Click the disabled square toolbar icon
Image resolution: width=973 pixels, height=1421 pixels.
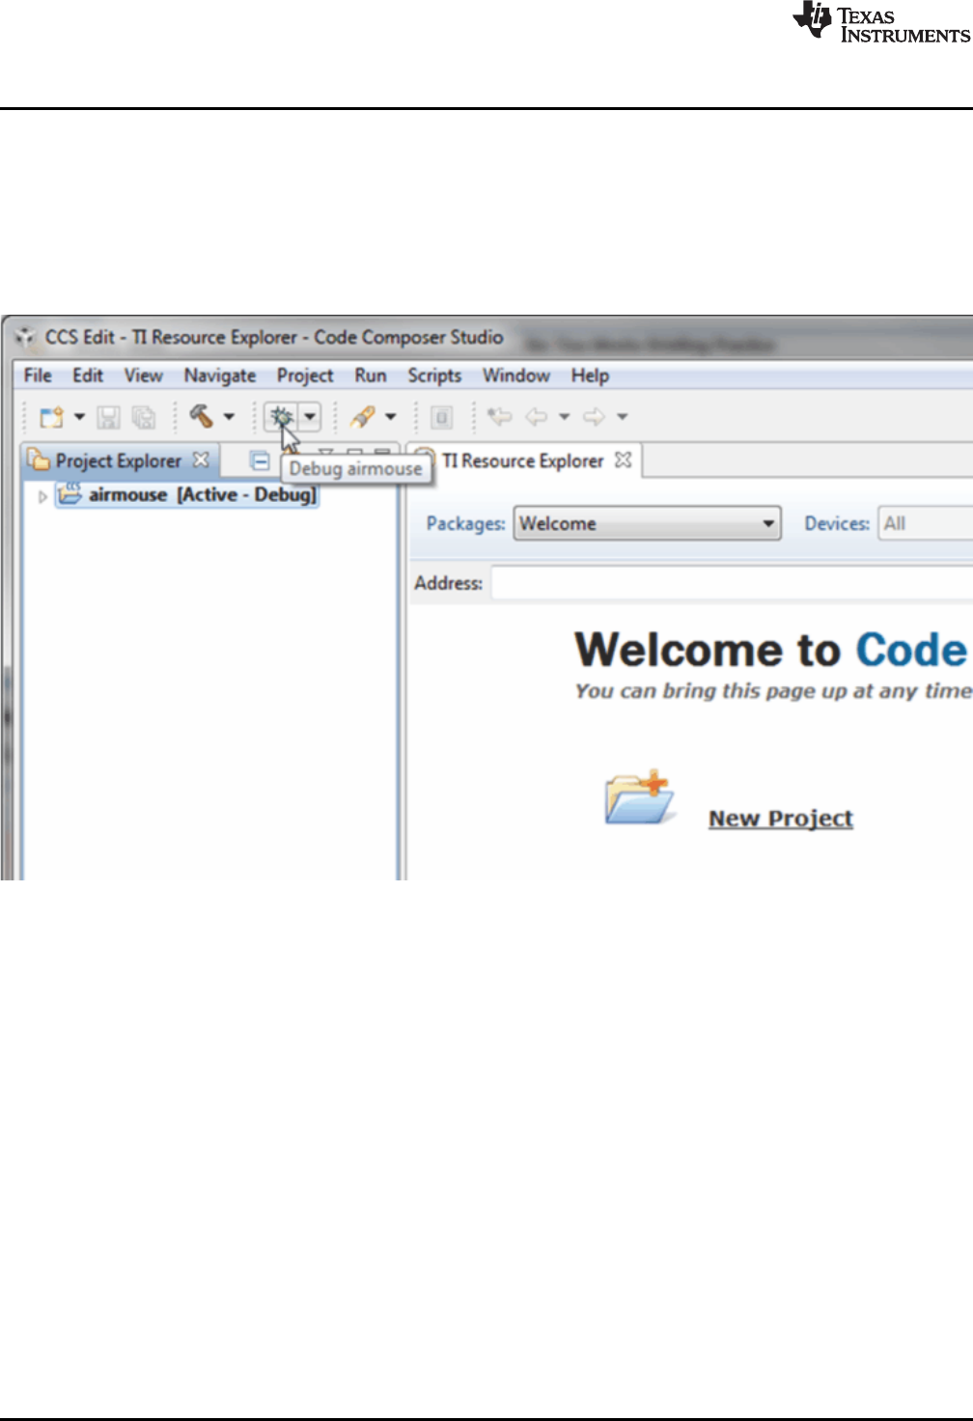[x=442, y=417]
